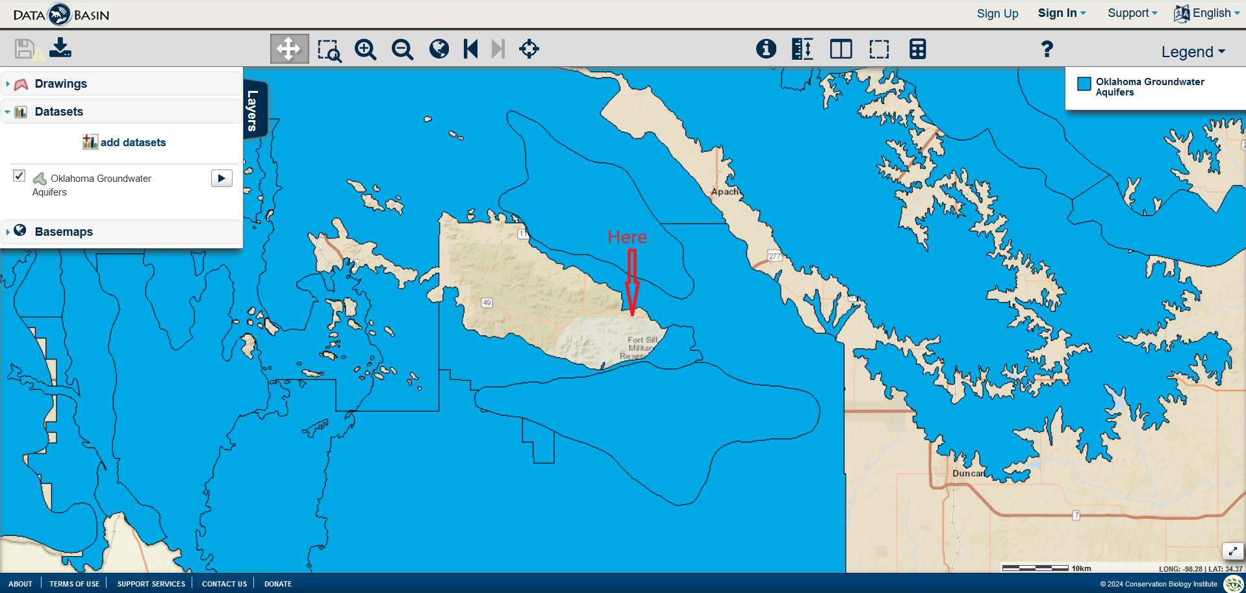
Task: Open the split swipe view tool
Action: [x=841, y=49]
